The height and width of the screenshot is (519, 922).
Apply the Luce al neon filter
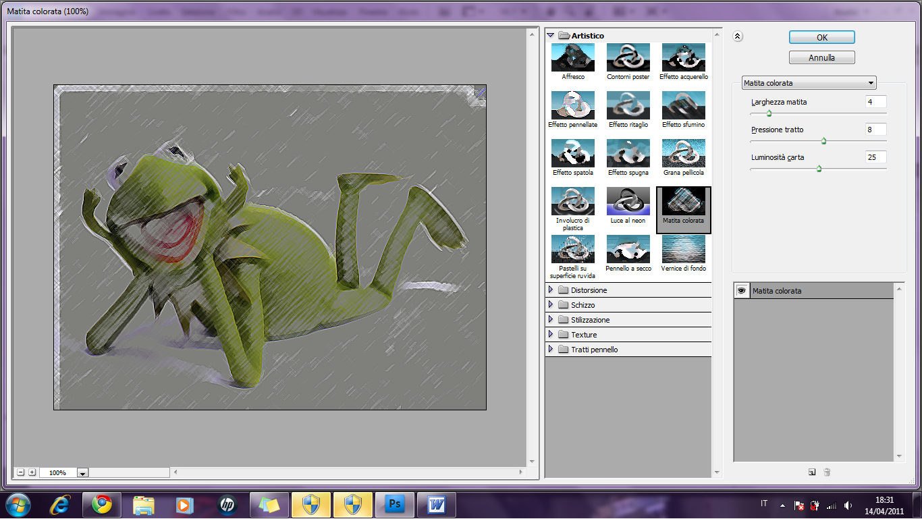pos(628,201)
